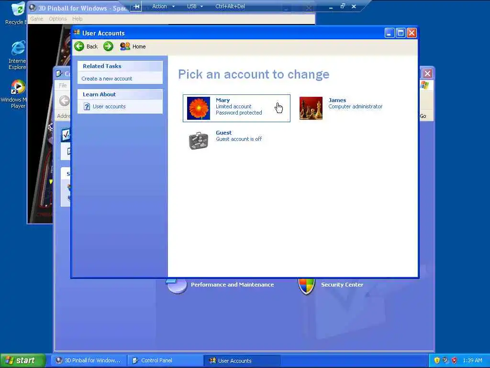Switch to 3D Pinball in the taskbar
This screenshot has height=368, width=490.
pyautogui.click(x=89, y=360)
